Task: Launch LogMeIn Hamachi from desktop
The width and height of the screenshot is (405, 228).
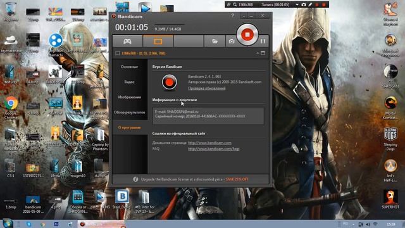Action: pos(55,45)
